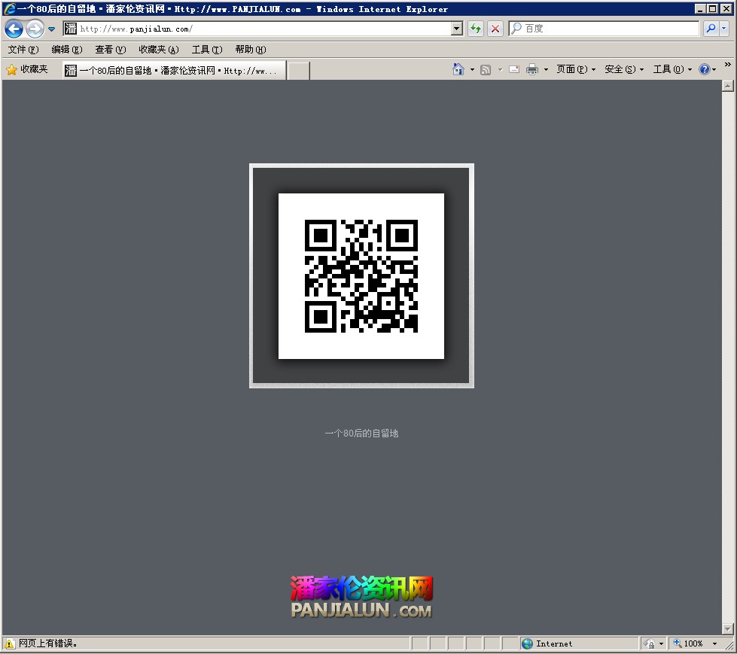Open the browser Home page
Screen dimensions: 737x654
[x=458, y=68]
